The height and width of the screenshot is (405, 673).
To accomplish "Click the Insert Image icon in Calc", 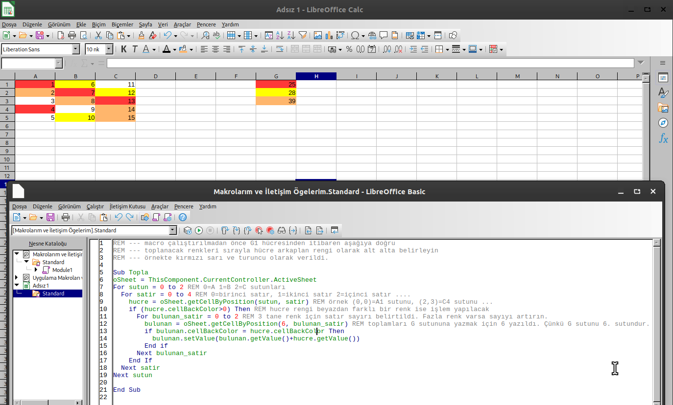I will 318,35.
